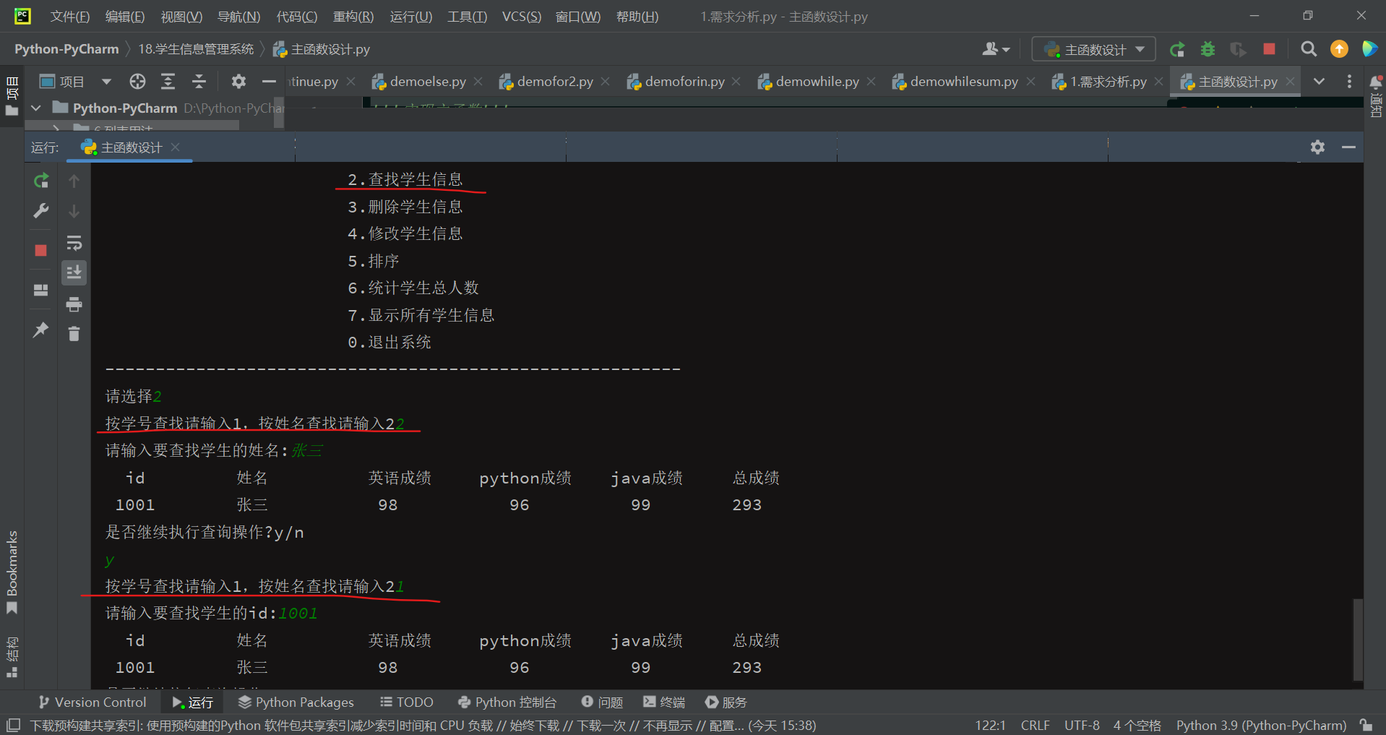Switch to the demowhile.py tab

click(x=817, y=81)
